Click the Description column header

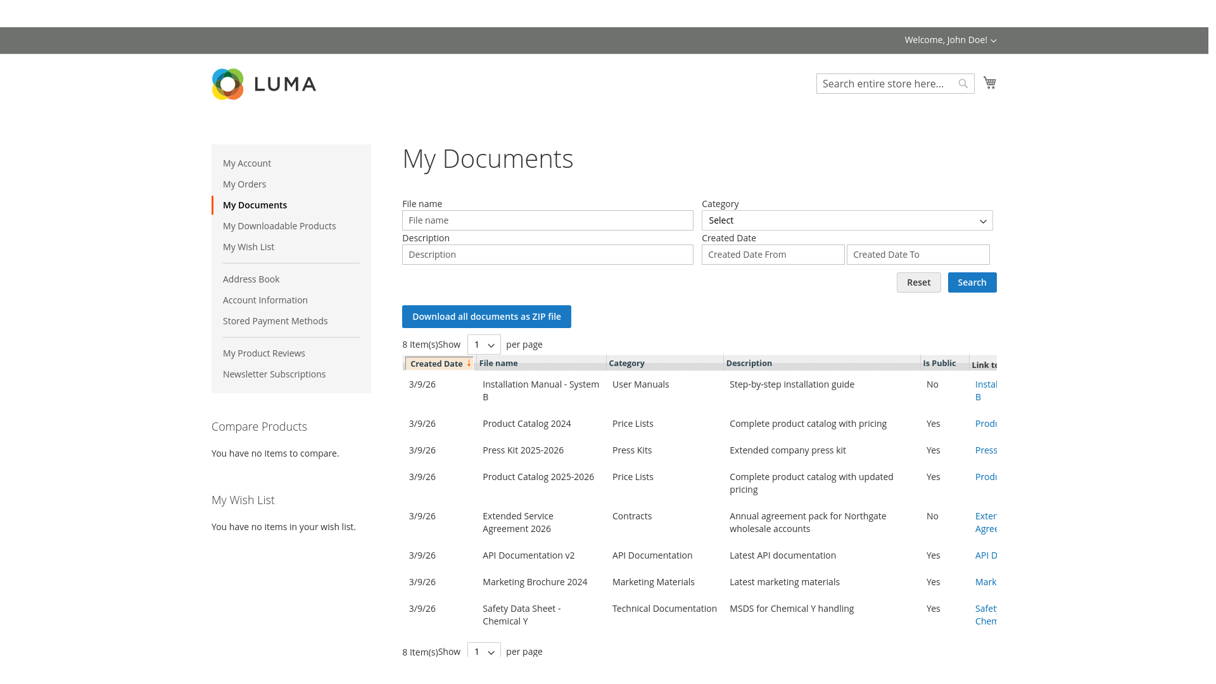(x=749, y=363)
